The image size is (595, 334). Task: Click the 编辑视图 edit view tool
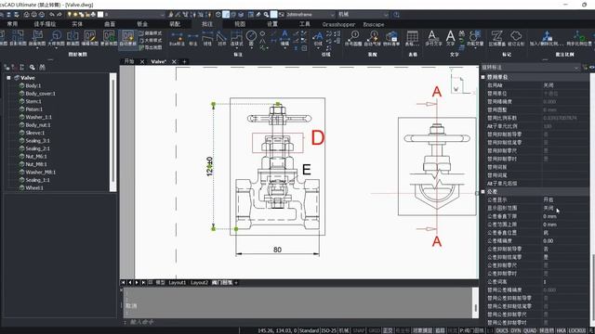(x=90, y=38)
